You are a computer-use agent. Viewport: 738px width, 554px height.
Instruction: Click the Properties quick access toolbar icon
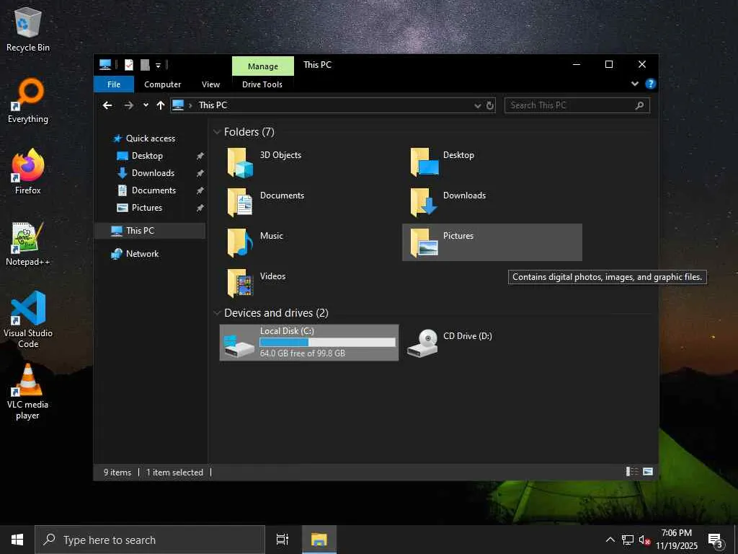(x=129, y=64)
